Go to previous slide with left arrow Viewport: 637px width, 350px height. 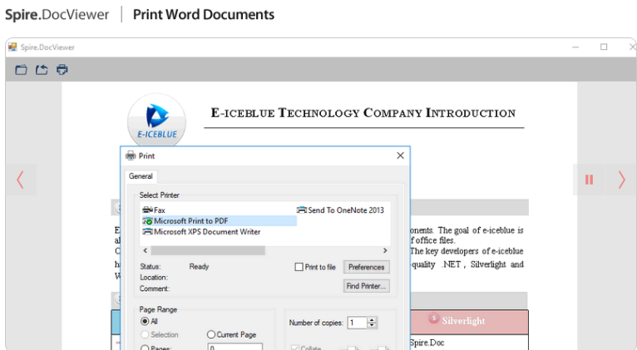tap(20, 180)
